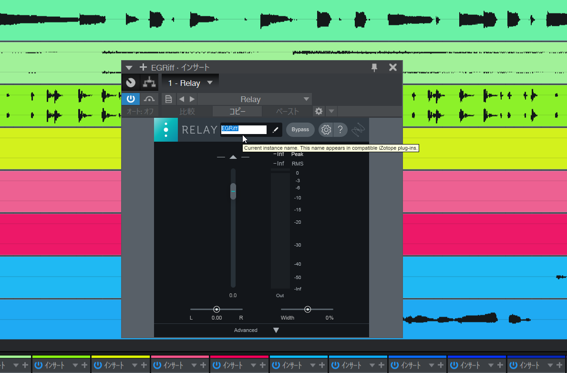The height and width of the screenshot is (373, 567).
Task: Click the RMS '-Inf' readout
Action: pos(279,164)
